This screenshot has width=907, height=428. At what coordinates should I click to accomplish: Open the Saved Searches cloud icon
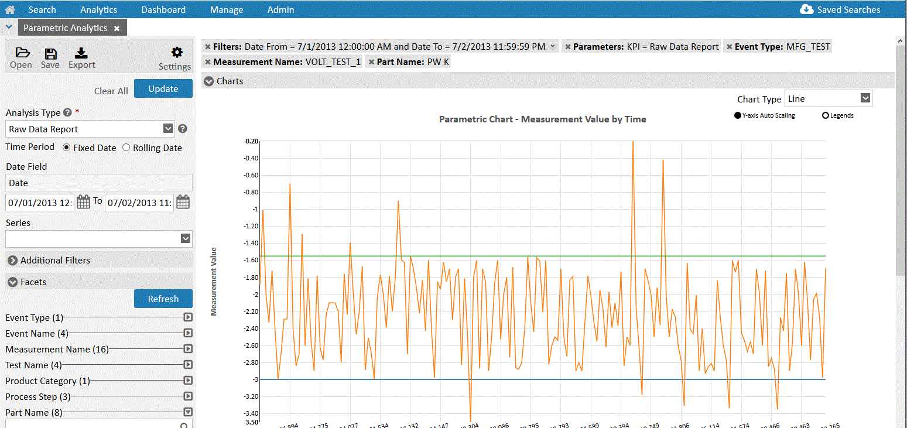[807, 9]
